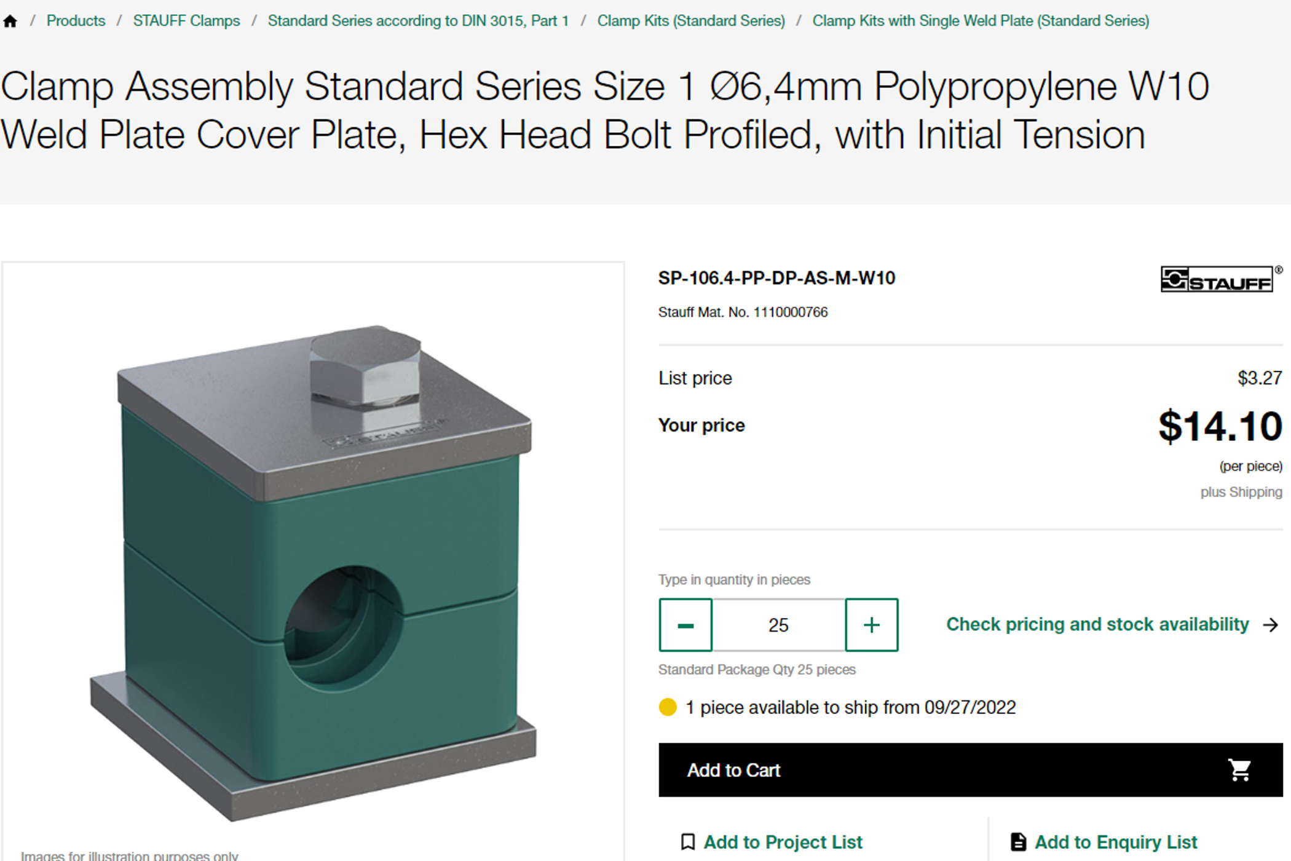Click the shopping cart icon
This screenshot has height=861, width=1291.
tap(1239, 770)
